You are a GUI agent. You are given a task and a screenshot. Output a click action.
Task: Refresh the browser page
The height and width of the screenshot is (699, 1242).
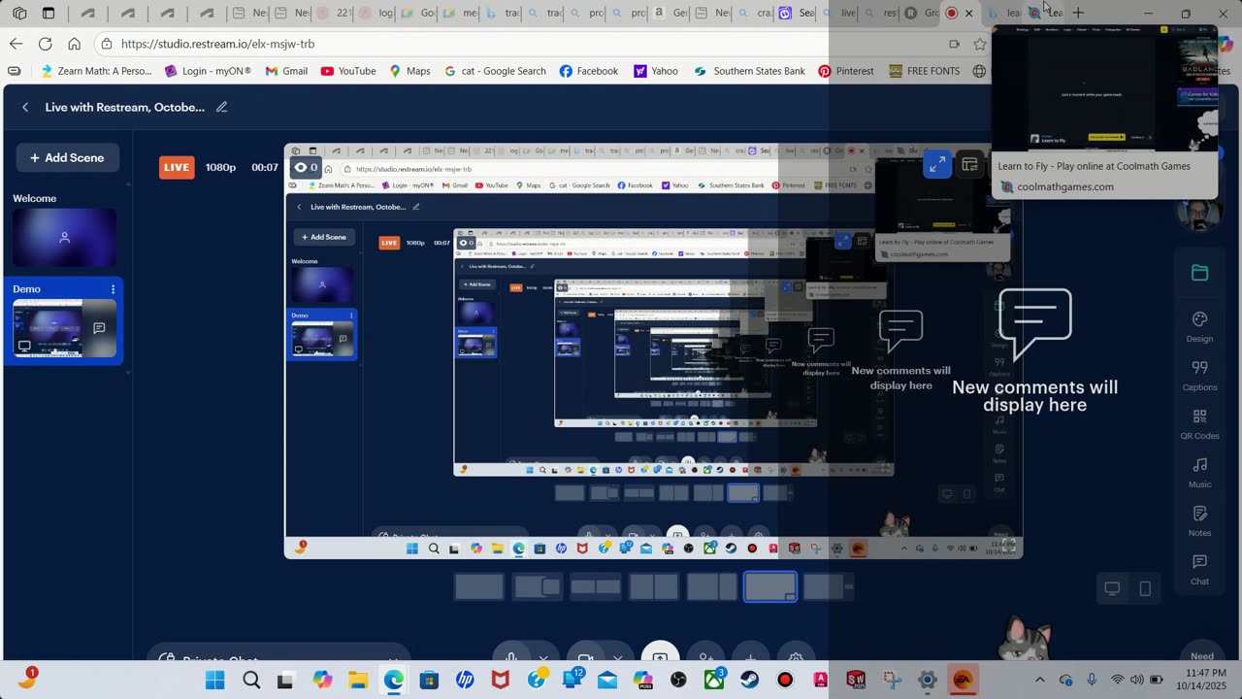click(x=45, y=44)
